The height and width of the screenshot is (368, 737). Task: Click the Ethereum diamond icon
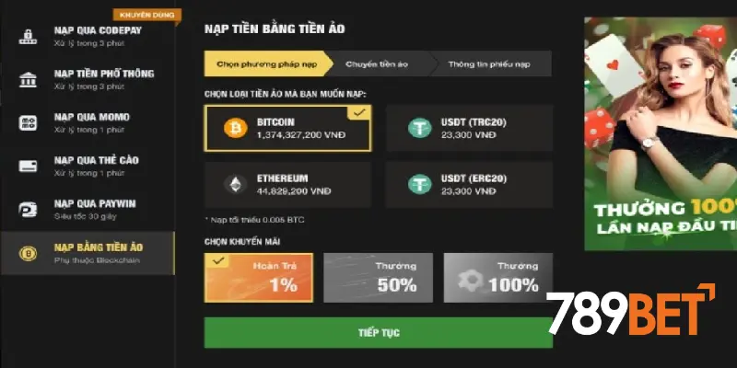pos(236,184)
